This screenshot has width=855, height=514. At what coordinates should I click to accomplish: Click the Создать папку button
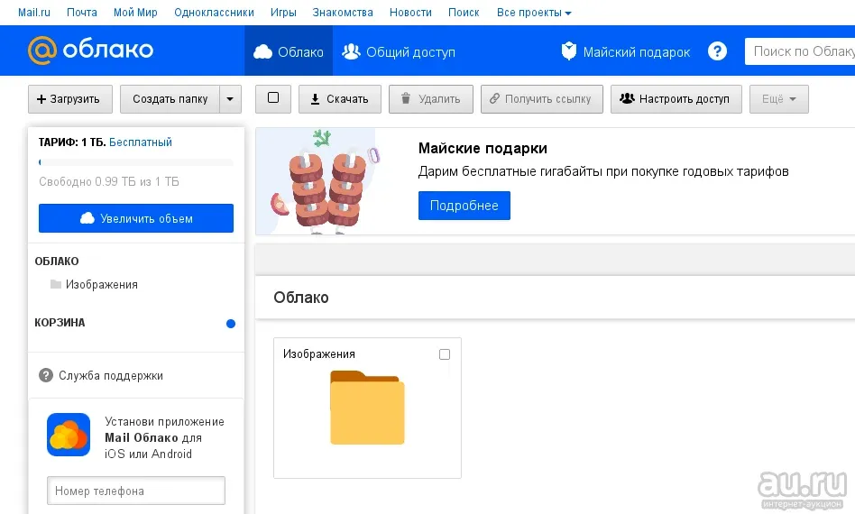[x=170, y=99]
